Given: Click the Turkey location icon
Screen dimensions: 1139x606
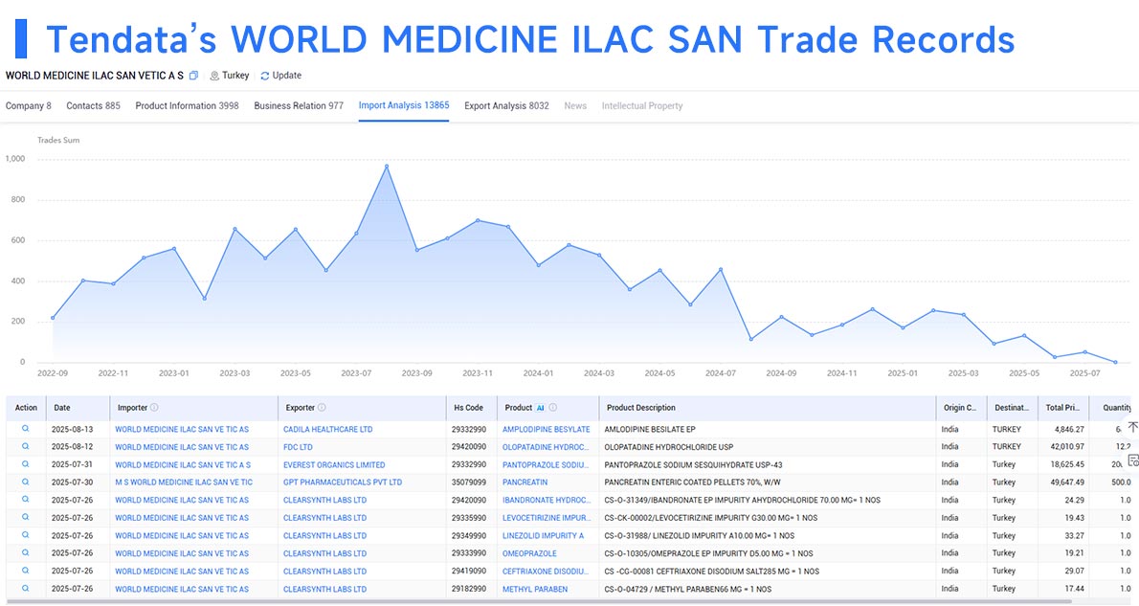Looking at the screenshot, I should pos(214,76).
